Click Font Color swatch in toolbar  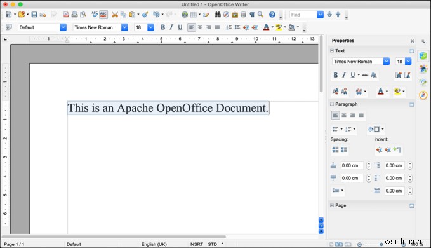(266, 27)
